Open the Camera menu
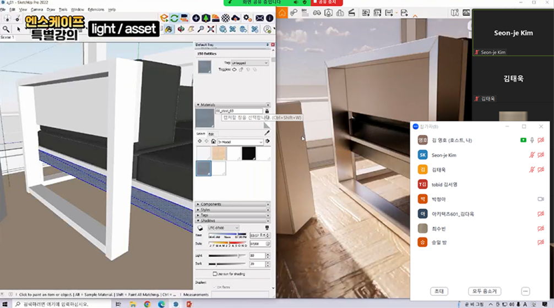This screenshot has height=308, width=554. [x=37, y=9]
